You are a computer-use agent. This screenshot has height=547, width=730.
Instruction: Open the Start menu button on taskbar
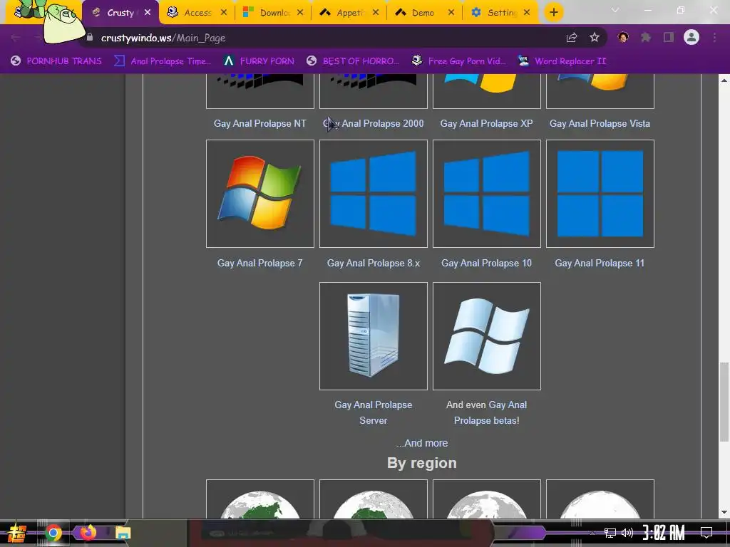click(x=16, y=533)
